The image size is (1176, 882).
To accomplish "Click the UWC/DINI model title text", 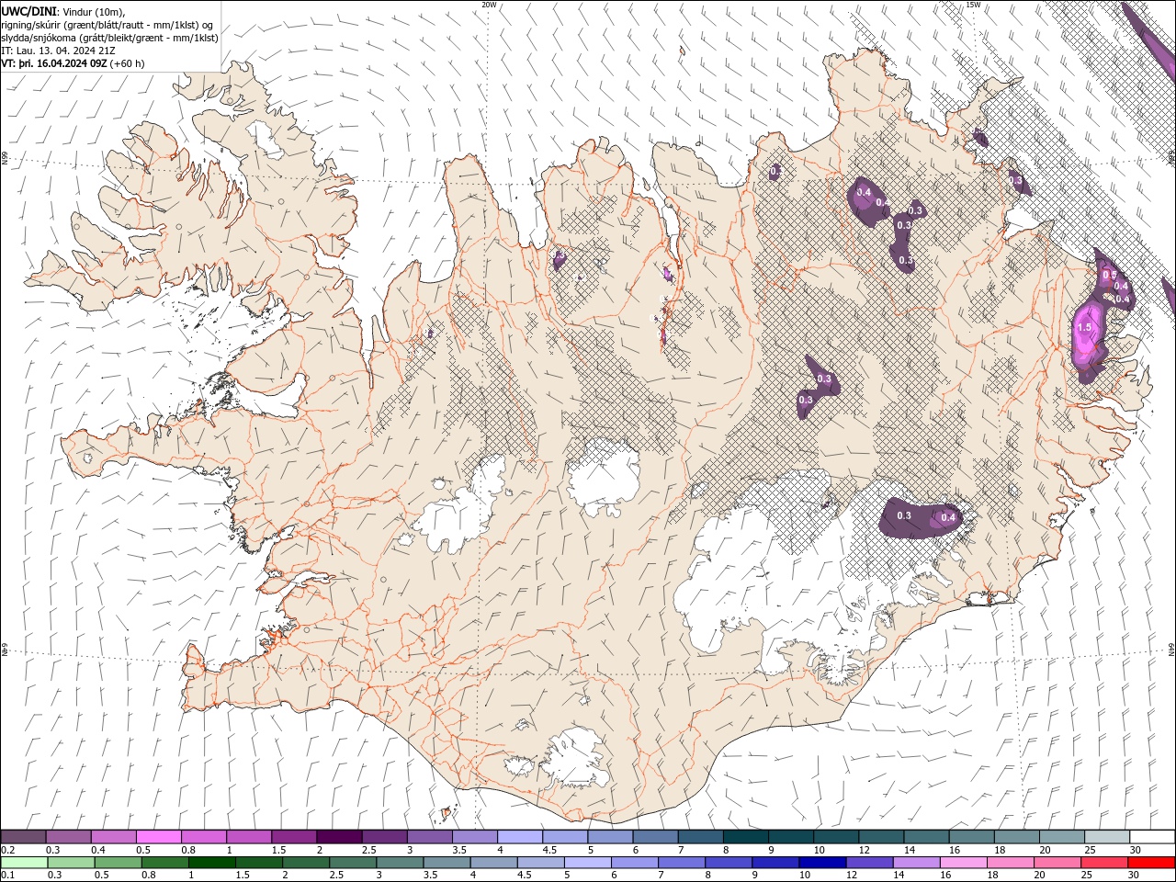I will click(28, 10).
